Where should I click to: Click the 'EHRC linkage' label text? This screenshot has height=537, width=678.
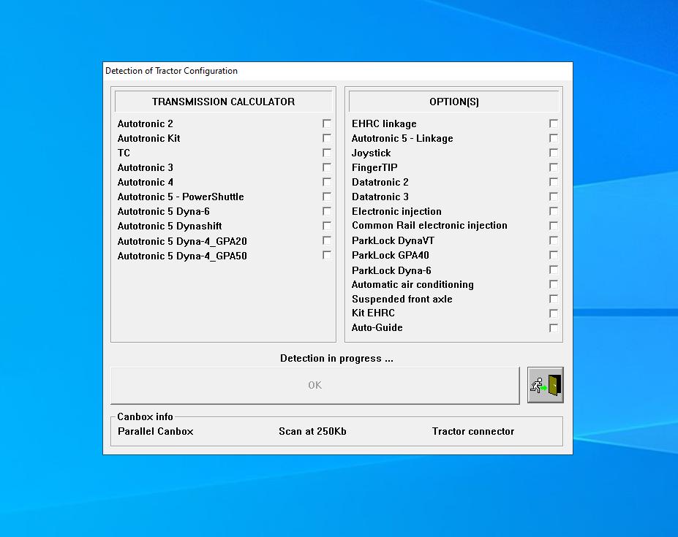coord(385,123)
